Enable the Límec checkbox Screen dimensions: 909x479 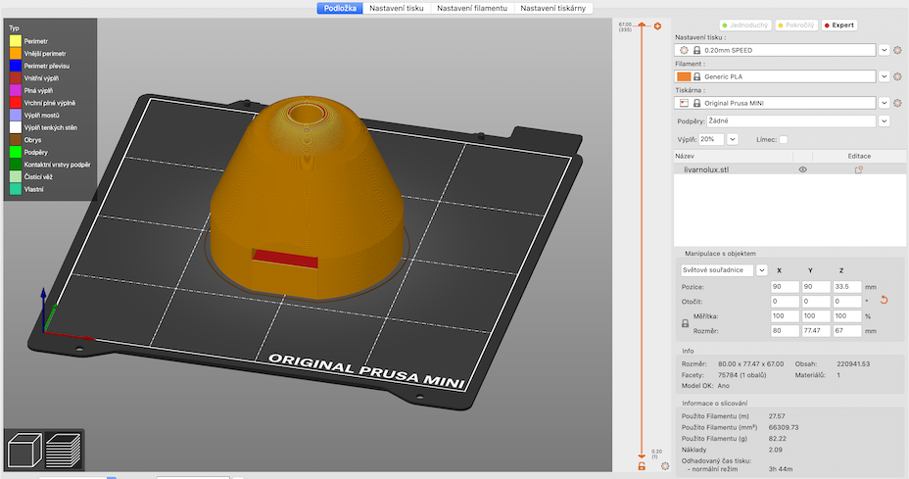(783, 139)
